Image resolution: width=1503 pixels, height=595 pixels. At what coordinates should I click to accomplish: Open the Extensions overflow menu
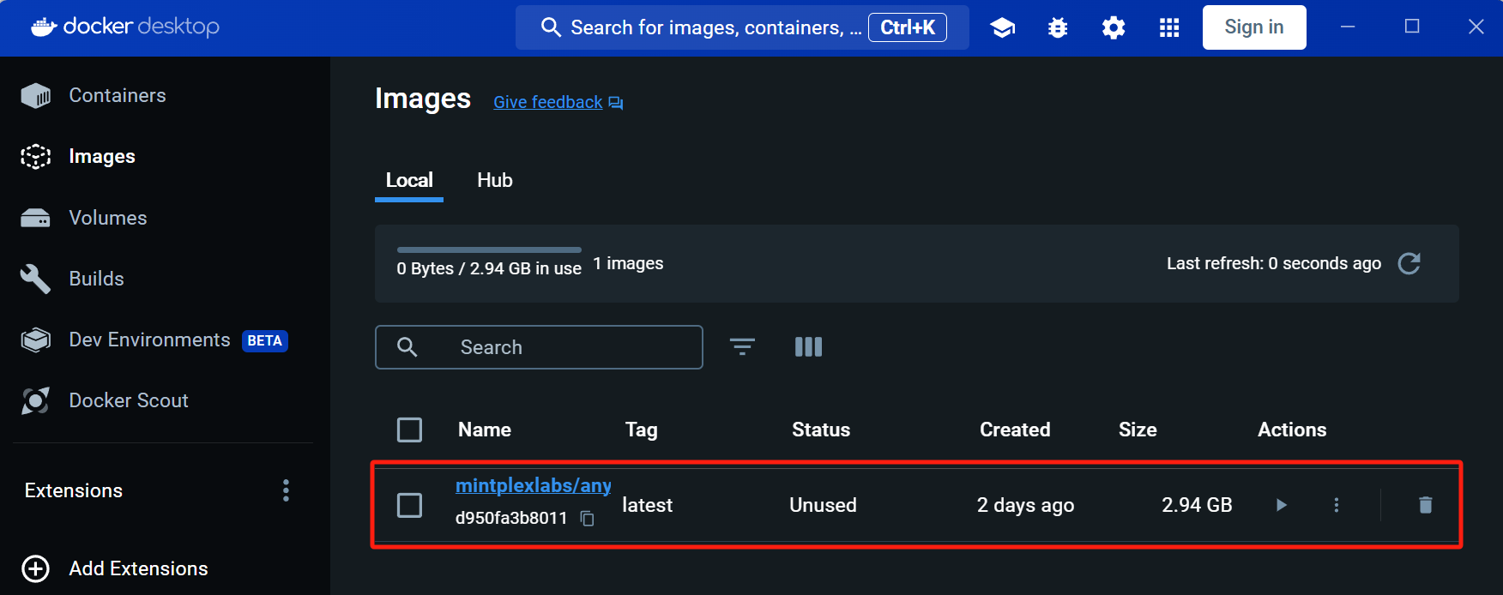pyautogui.click(x=286, y=490)
